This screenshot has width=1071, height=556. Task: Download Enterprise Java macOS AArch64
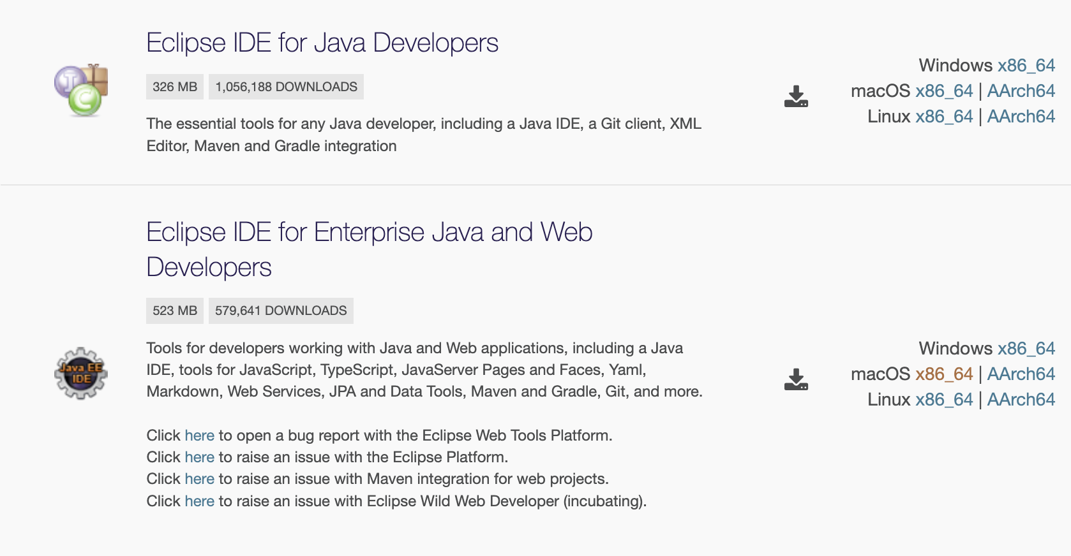[1021, 374]
